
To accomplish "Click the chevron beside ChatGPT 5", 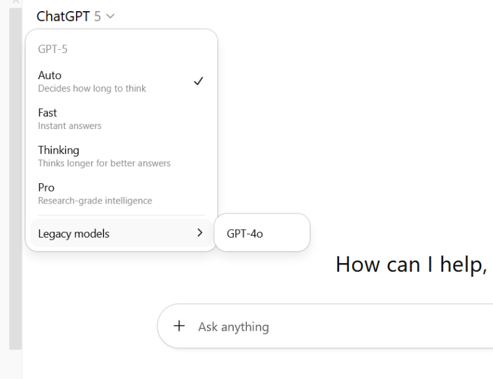I will (109, 16).
